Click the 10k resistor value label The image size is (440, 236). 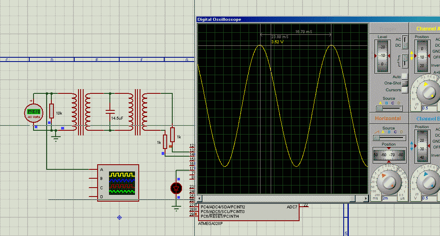[59, 113]
